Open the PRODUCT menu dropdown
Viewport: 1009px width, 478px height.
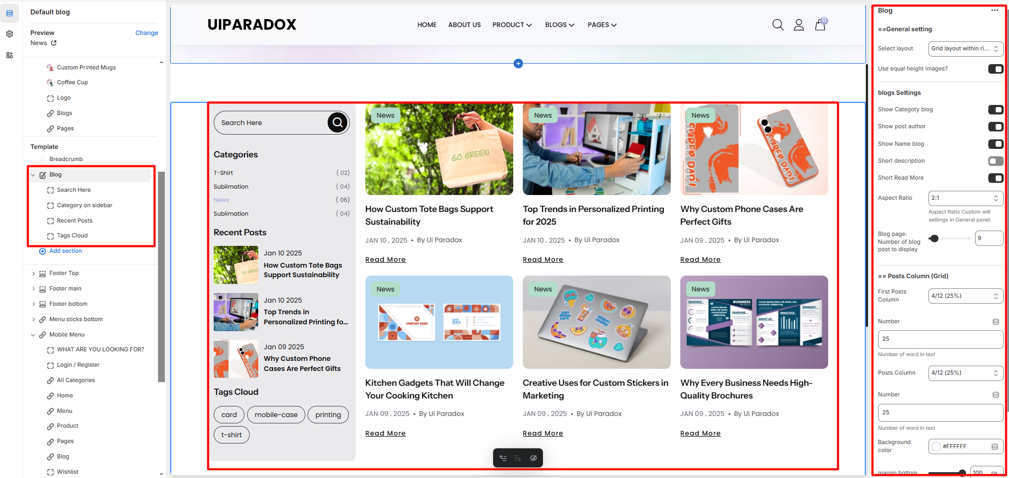click(512, 25)
